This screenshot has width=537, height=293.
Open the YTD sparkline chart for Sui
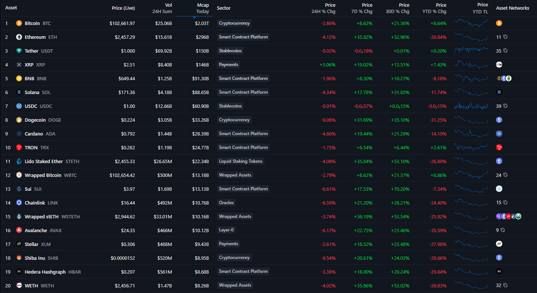click(x=471, y=189)
